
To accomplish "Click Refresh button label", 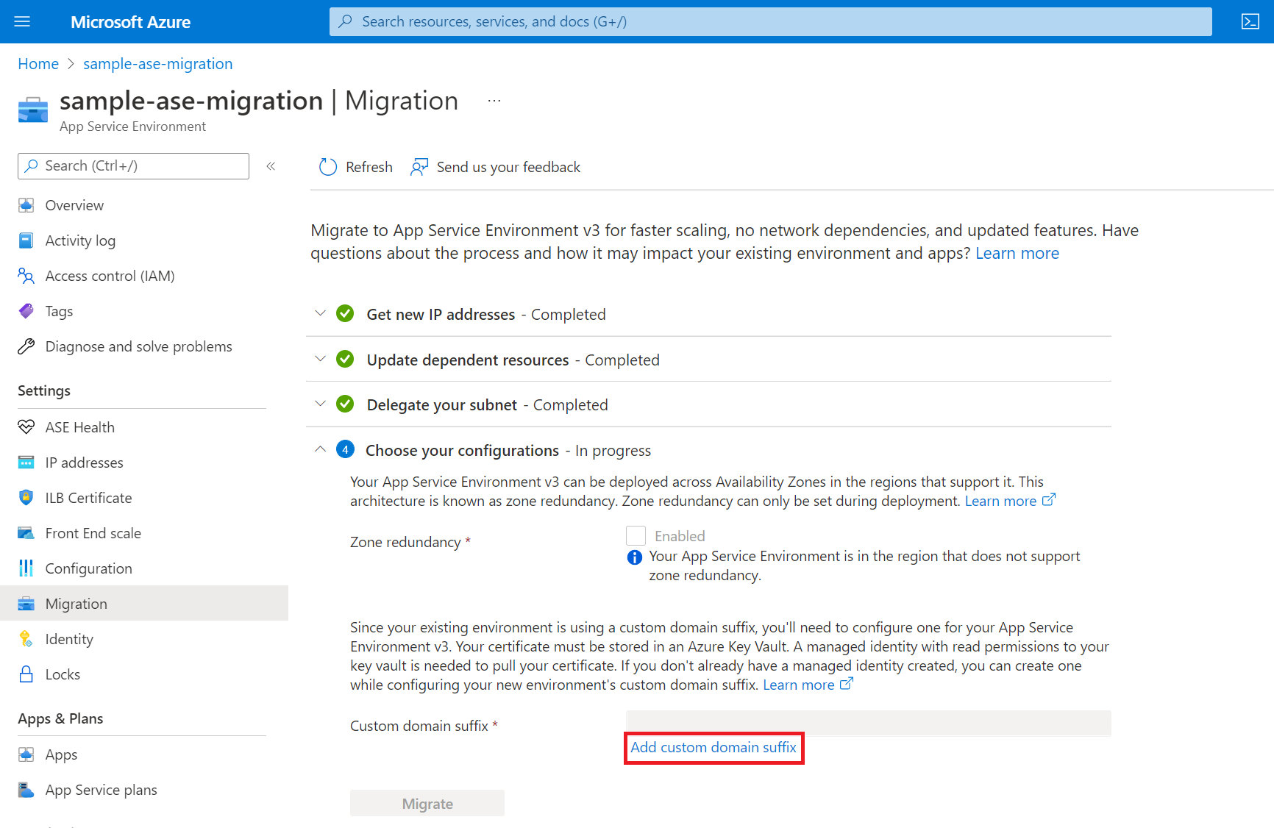I will point(369,167).
